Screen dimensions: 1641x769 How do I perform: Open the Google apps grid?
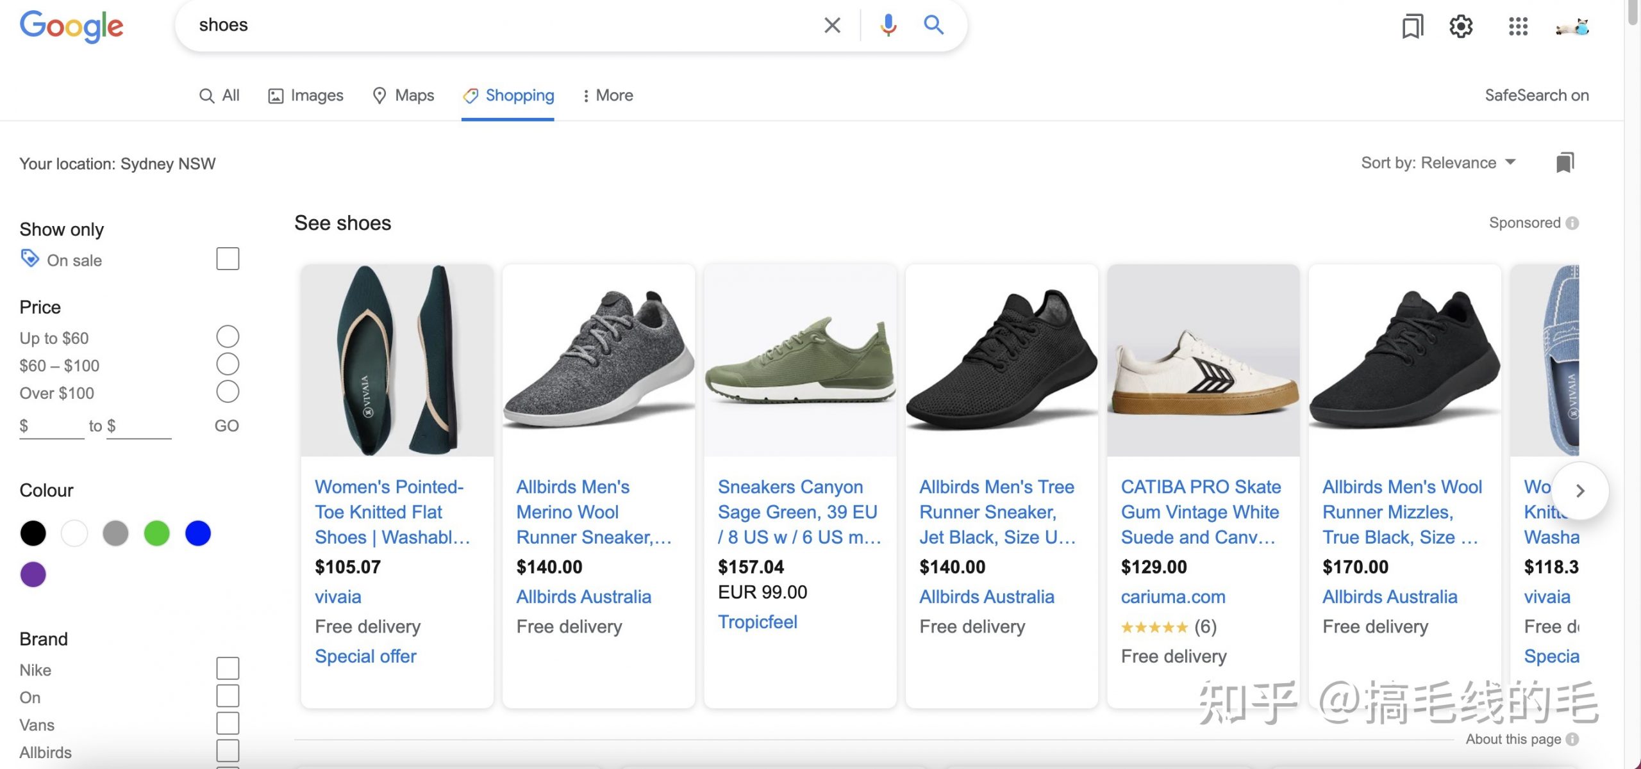pos(1518,26)
